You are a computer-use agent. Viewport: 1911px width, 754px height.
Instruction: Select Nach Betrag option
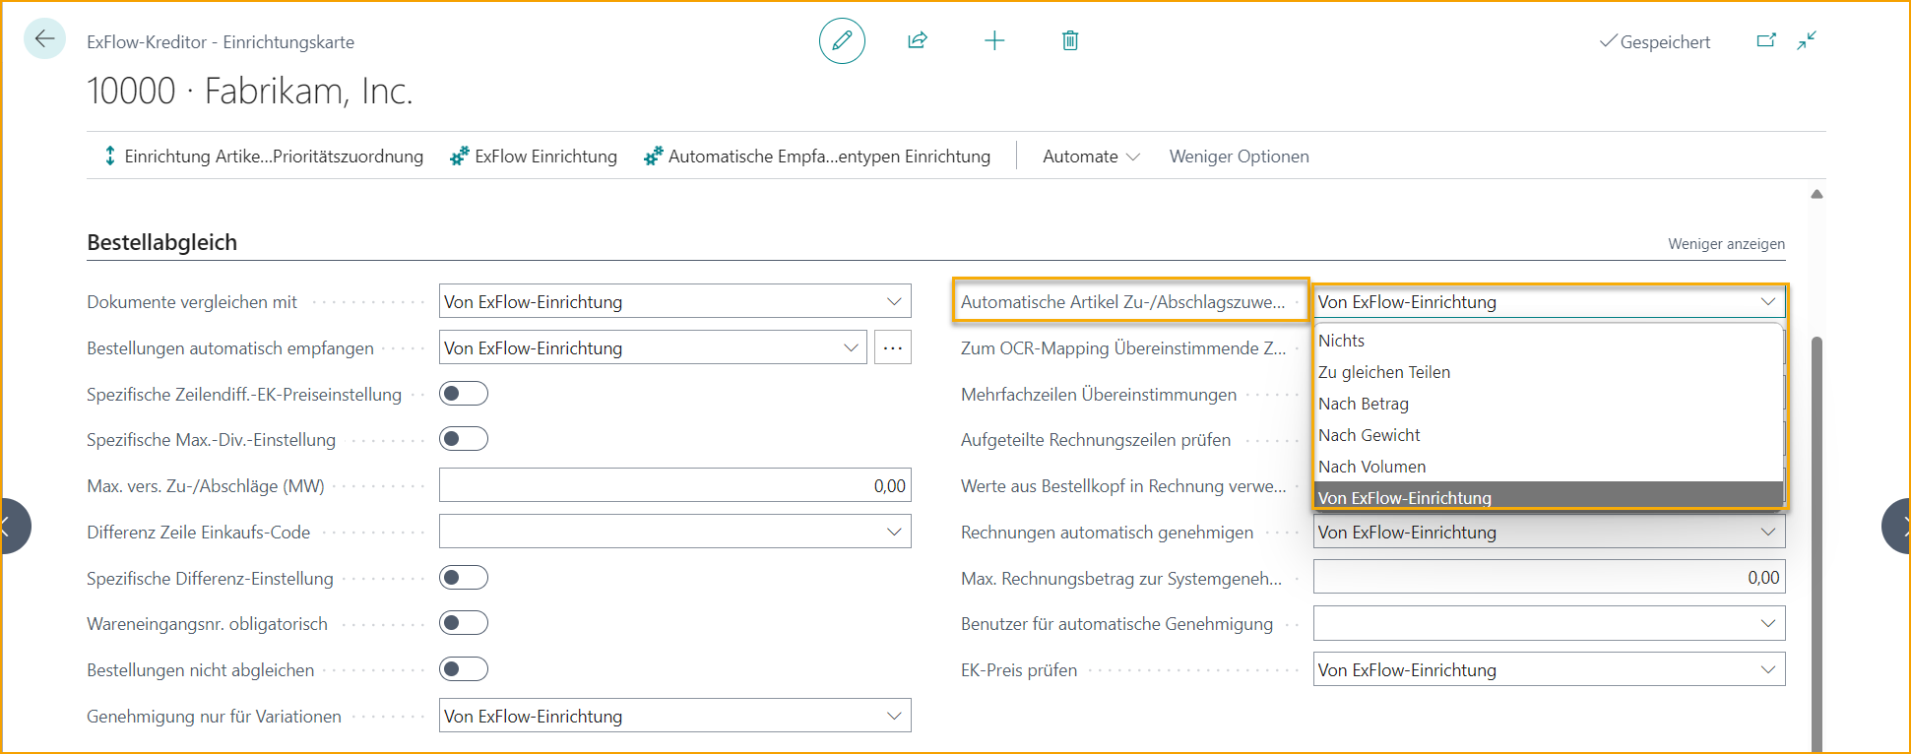click(x=1549, y=404)
